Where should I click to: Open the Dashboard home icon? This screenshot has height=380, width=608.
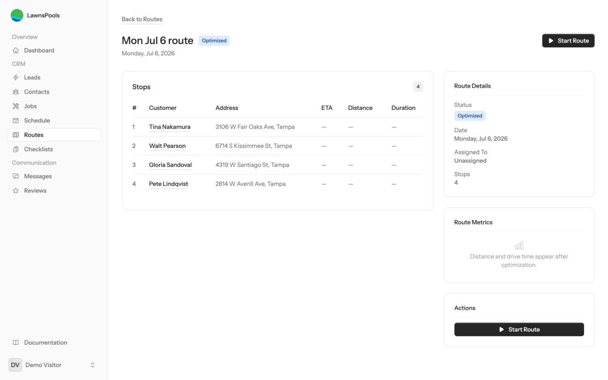[x=16, y=50]
